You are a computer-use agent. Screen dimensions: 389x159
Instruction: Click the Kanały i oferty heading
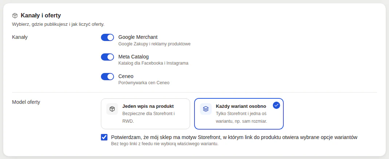[41, 15]
